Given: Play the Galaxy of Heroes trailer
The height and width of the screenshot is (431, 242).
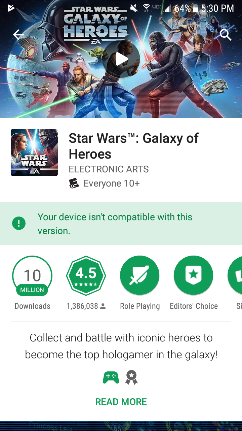Looking at the screenshot, I should tap(122, 59).
